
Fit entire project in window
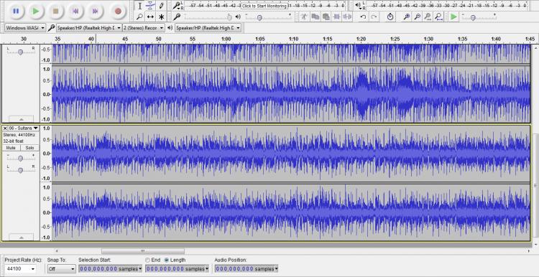[438, 17]
